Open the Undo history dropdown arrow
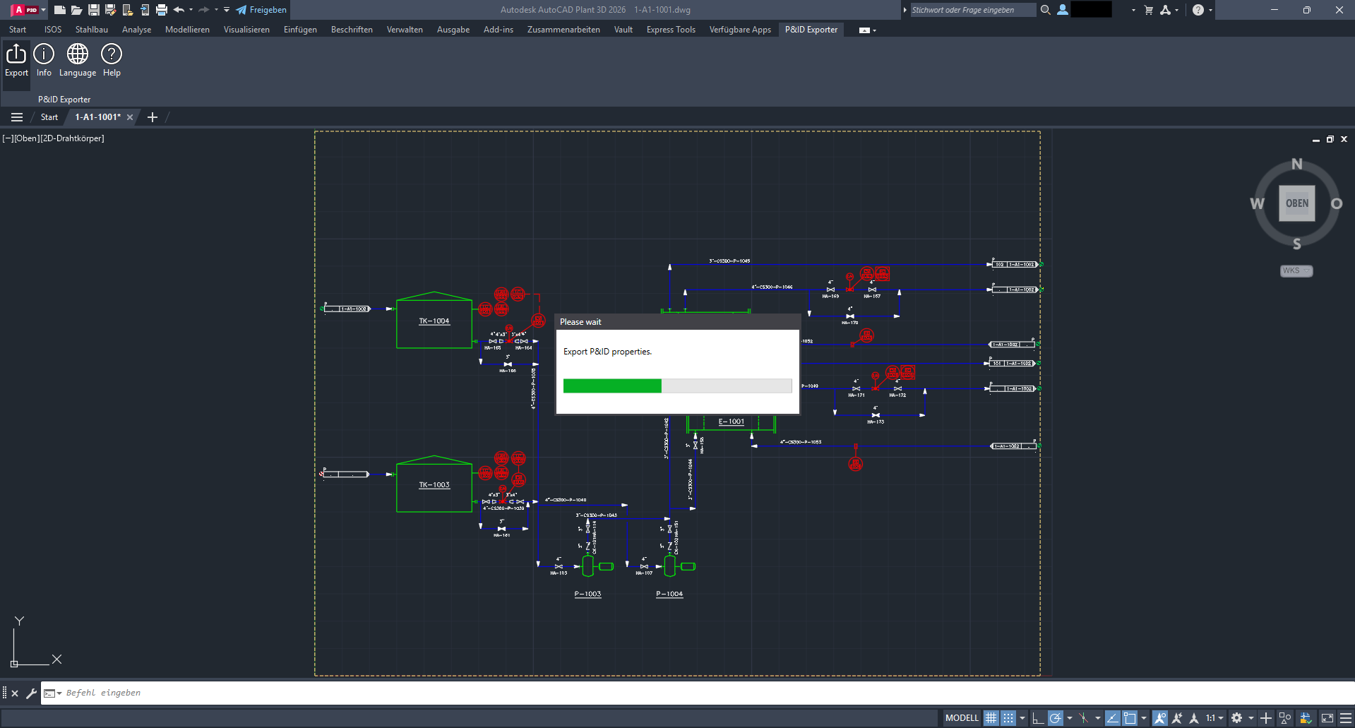Image resolution: width=1355 pixels, height=728 pixels. click(x=191, y=10)
